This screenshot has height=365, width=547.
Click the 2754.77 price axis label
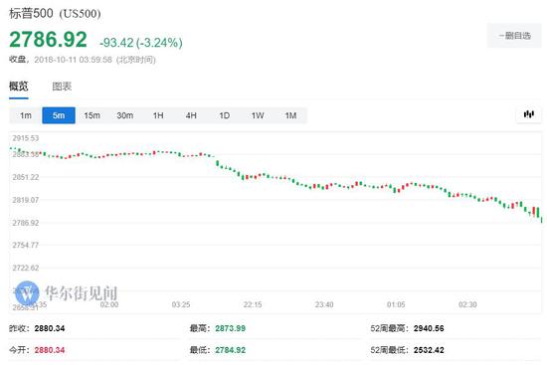tap(26, 245)
